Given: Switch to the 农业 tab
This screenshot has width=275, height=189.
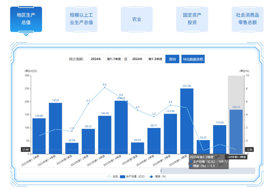Looking at the screenshot, I should point(137,19).
